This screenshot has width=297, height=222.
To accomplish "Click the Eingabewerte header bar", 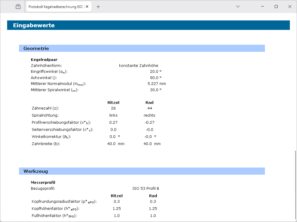I will (x=148, y=25).
